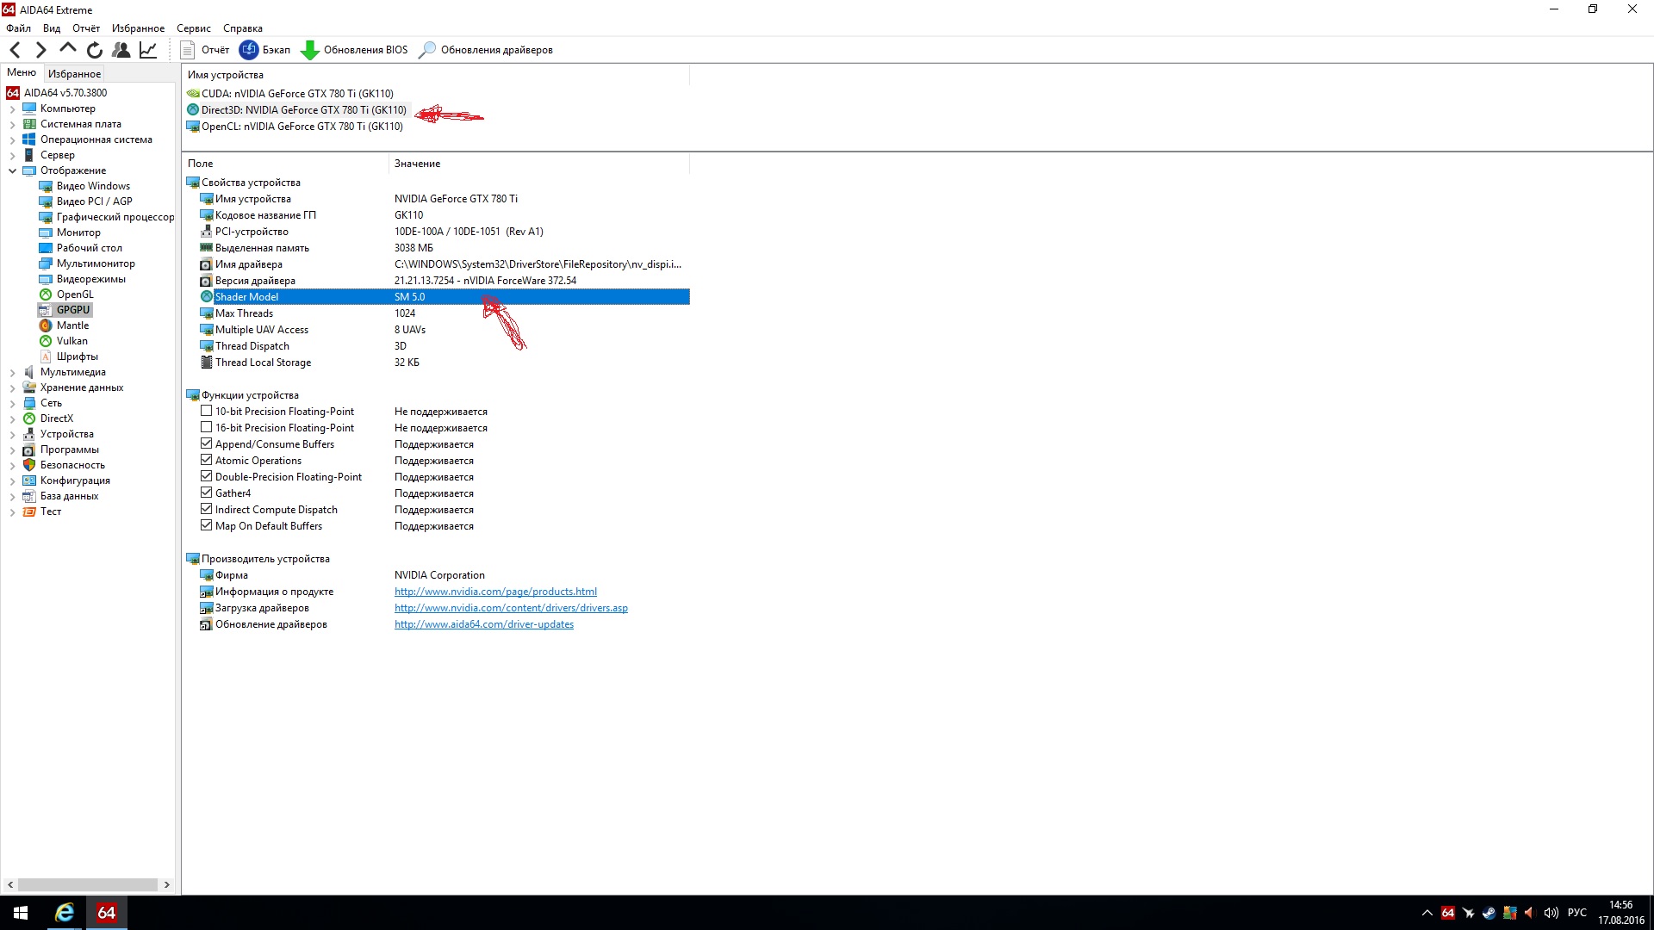Open the Сервис menu
1654x930 pixels.
[193, 28]
